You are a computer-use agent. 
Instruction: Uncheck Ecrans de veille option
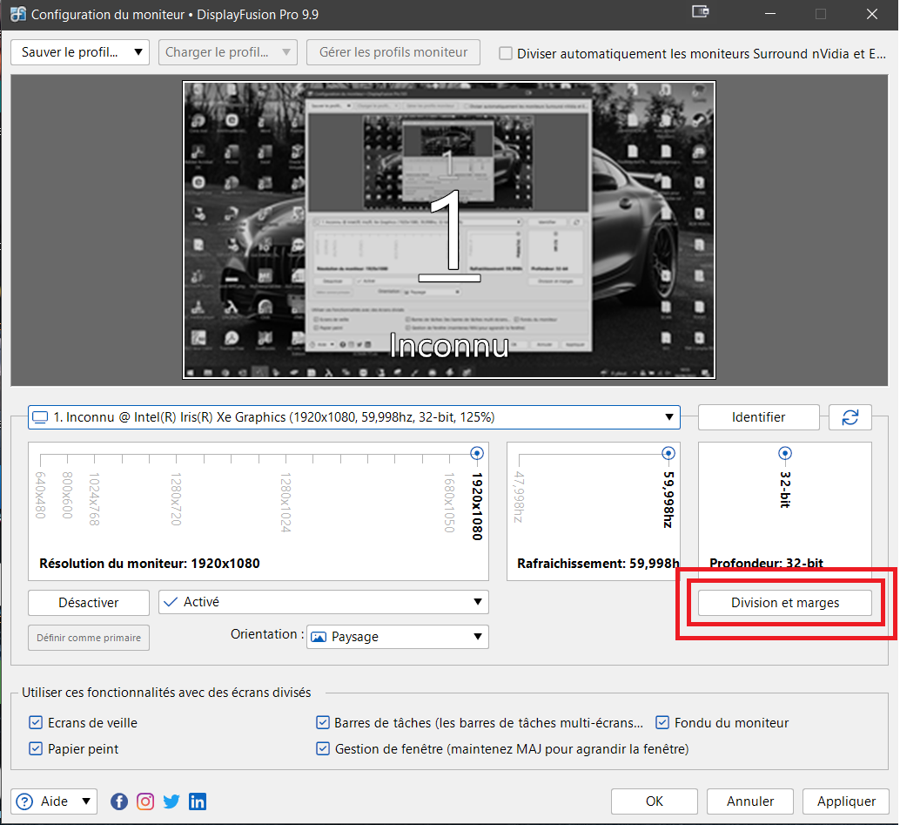pos(36,723)
